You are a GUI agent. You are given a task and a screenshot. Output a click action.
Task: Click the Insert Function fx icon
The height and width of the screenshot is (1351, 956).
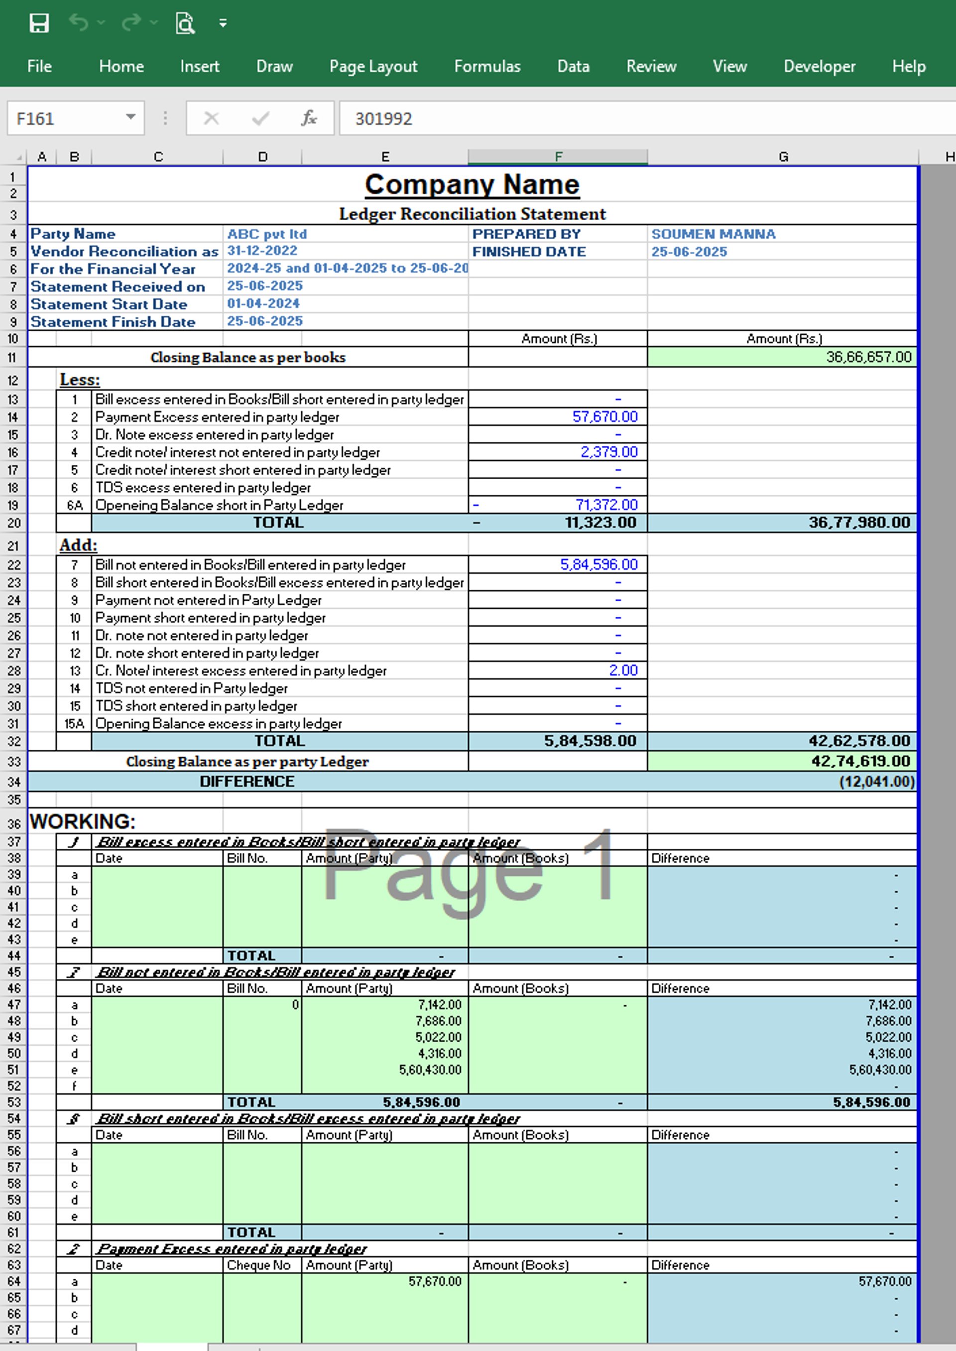pos(309,119)
